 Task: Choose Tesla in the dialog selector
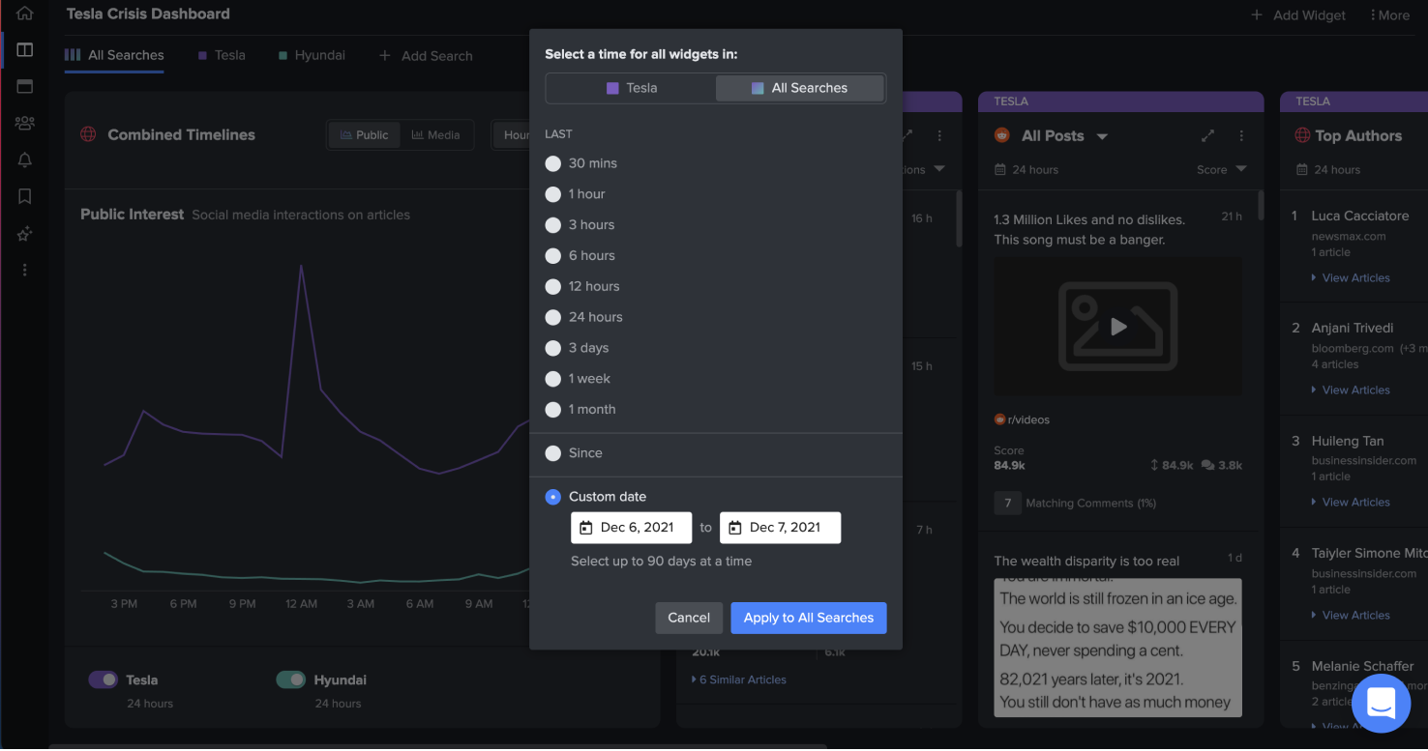(632, 88)
